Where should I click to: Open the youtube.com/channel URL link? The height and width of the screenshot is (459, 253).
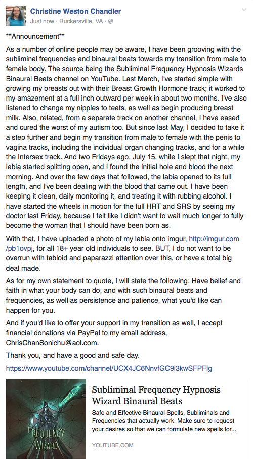[109, 368]
